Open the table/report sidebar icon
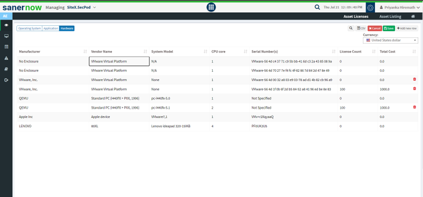The image size is (423, 197). (6, 47)
